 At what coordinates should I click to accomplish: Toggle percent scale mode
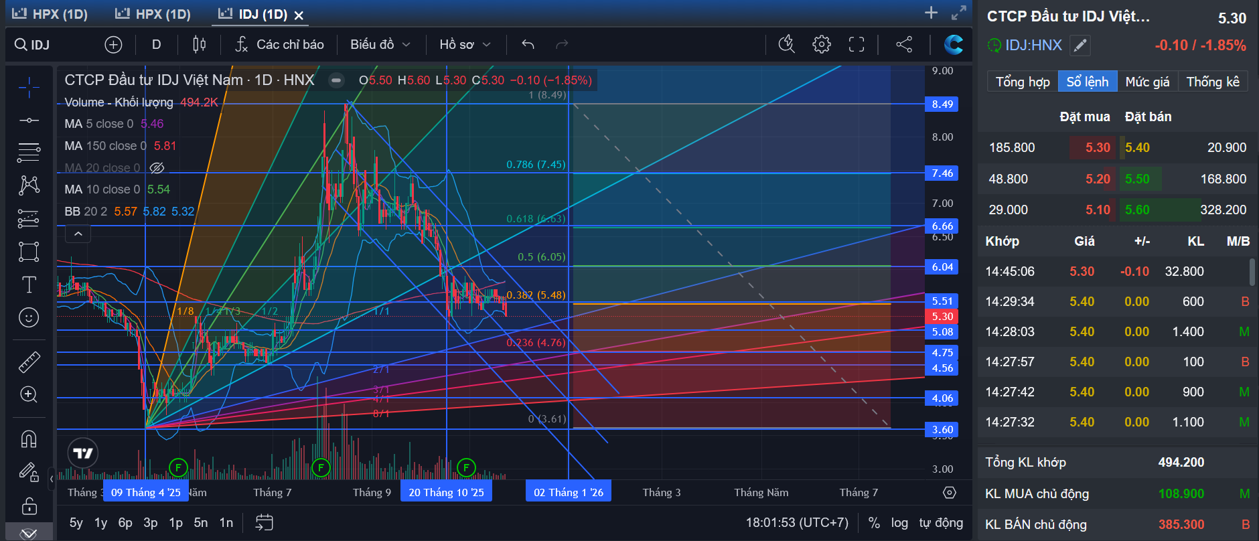874,523
